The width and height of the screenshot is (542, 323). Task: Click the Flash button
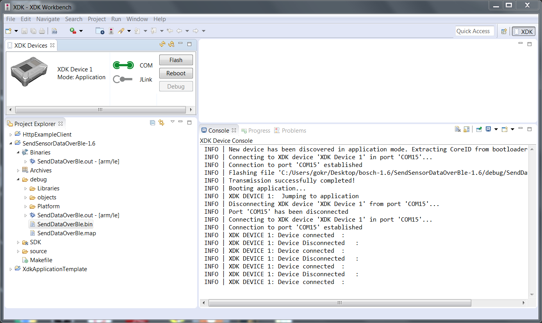point(176,60)
